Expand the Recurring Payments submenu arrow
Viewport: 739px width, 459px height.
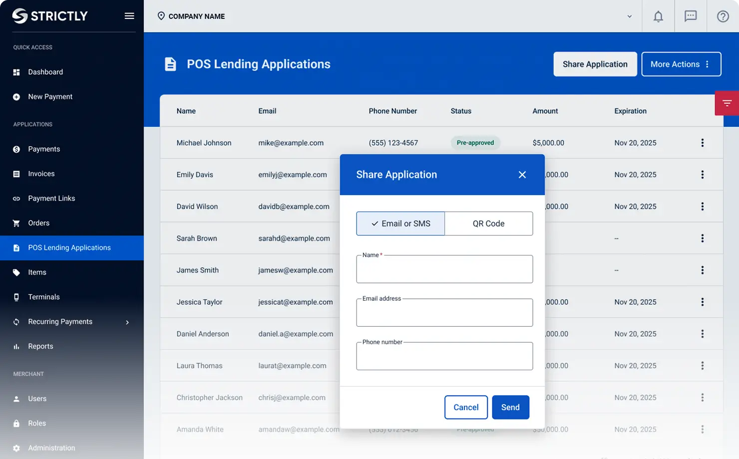(x=127, y=322)
